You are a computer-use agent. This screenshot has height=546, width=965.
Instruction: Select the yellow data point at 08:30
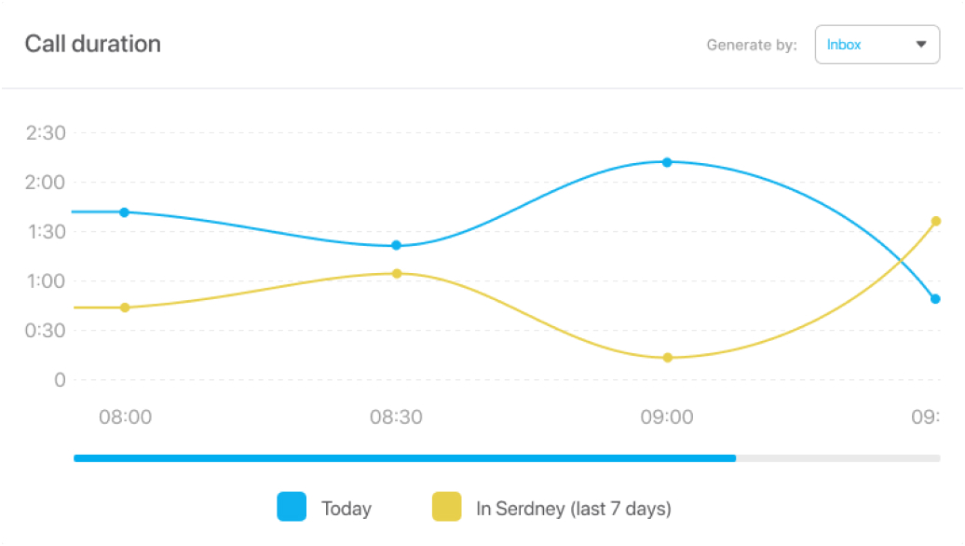(x=397, y=274)
